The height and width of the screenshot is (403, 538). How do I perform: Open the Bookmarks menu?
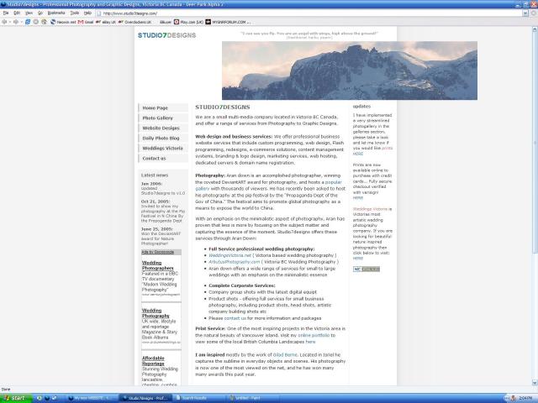pyautogui.click(x=56, y=13)
